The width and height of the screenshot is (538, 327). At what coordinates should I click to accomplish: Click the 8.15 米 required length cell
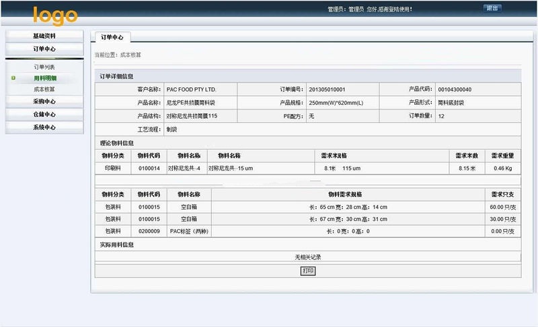click(467, 169)
